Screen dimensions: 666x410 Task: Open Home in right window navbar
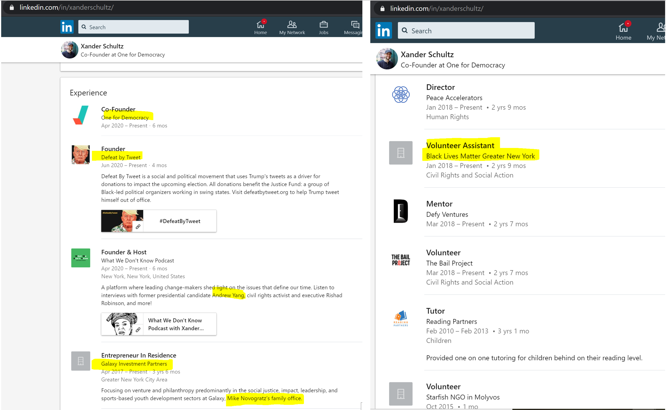(x=623, y=31)
